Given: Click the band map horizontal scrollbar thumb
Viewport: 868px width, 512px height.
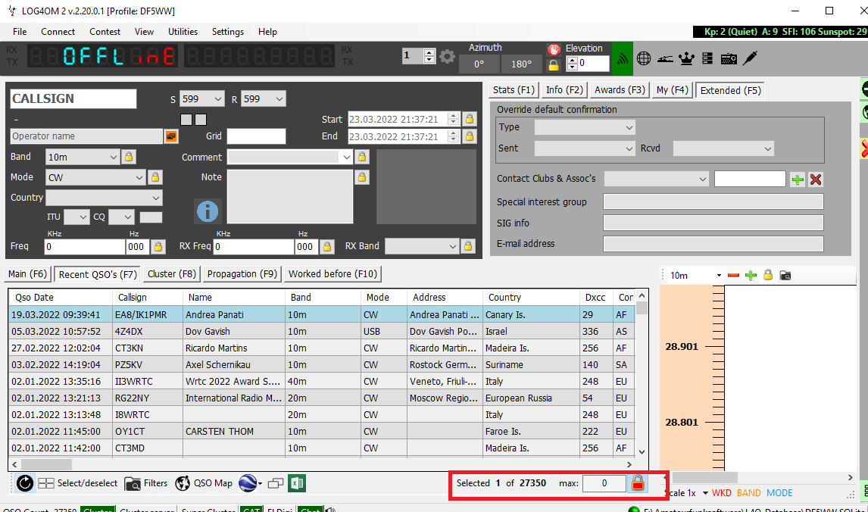Looking at the screenshot, I should (x=704, y=477).
